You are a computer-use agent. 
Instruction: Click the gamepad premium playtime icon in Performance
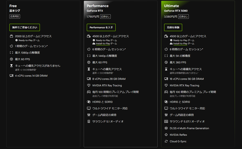click(89, 92)
